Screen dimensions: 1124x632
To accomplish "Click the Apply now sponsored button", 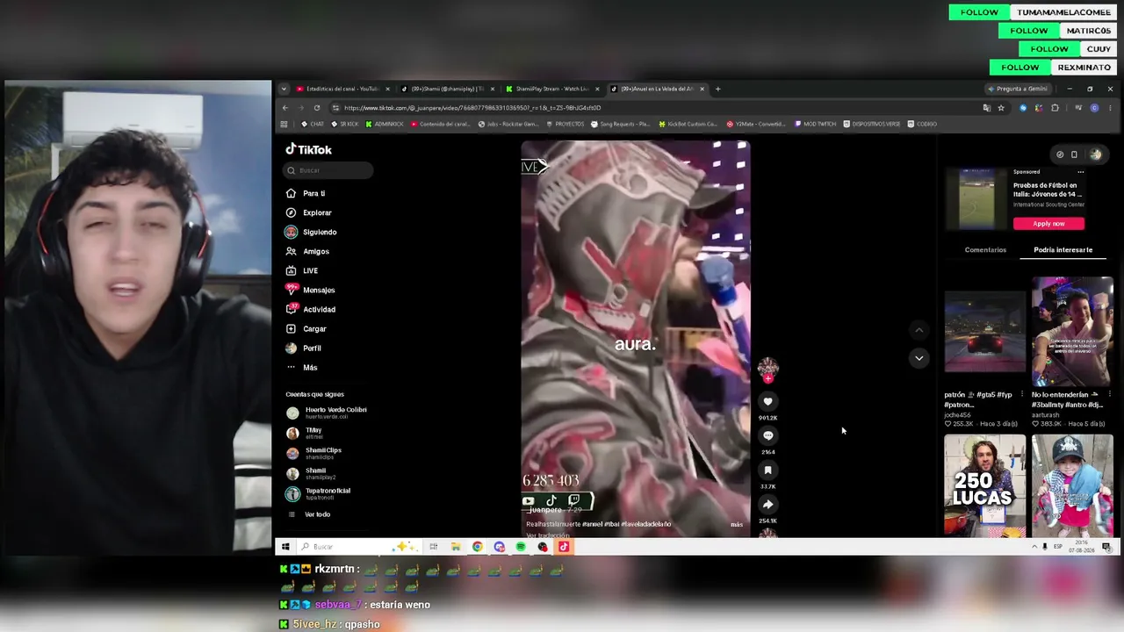I will pyautogui.click(x=1048, y=224).
